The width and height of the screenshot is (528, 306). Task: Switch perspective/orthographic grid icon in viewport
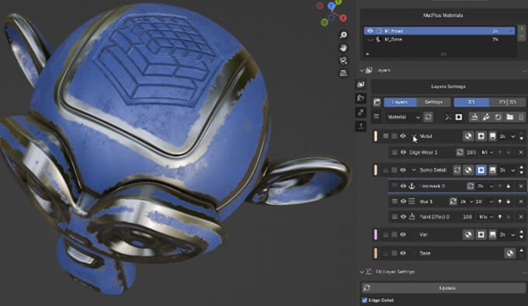(343, 73)
